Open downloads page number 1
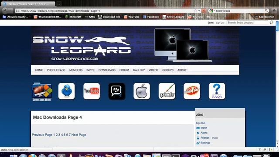 tap(54, 135)
